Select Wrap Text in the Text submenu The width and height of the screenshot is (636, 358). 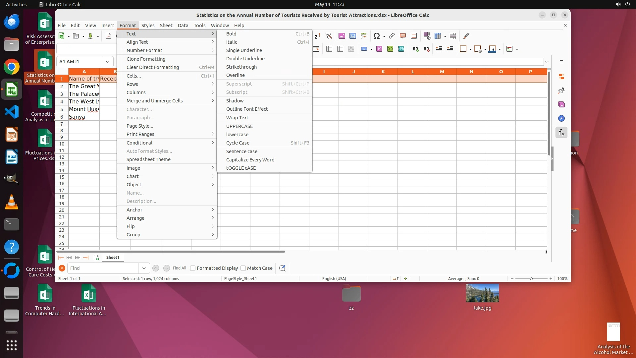point(237,118)
